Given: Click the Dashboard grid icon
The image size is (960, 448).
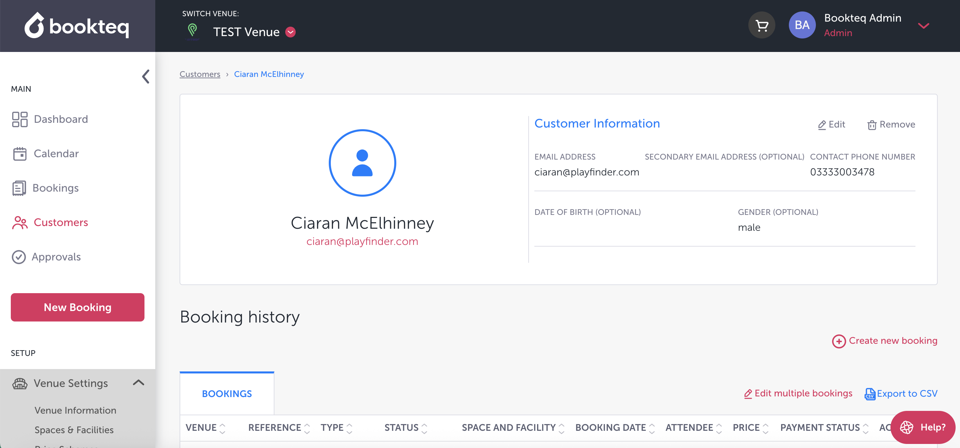Looking at the screenshot, I should tap(19, 119).
